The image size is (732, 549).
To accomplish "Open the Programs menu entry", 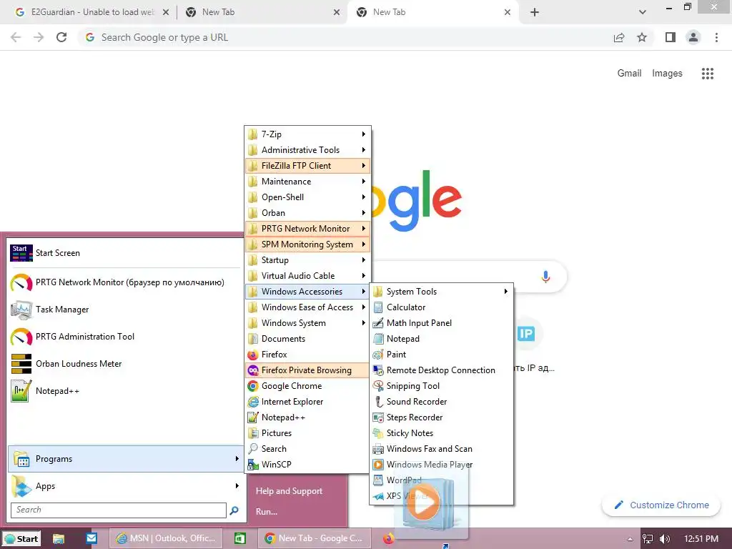I will pos(124,459).
